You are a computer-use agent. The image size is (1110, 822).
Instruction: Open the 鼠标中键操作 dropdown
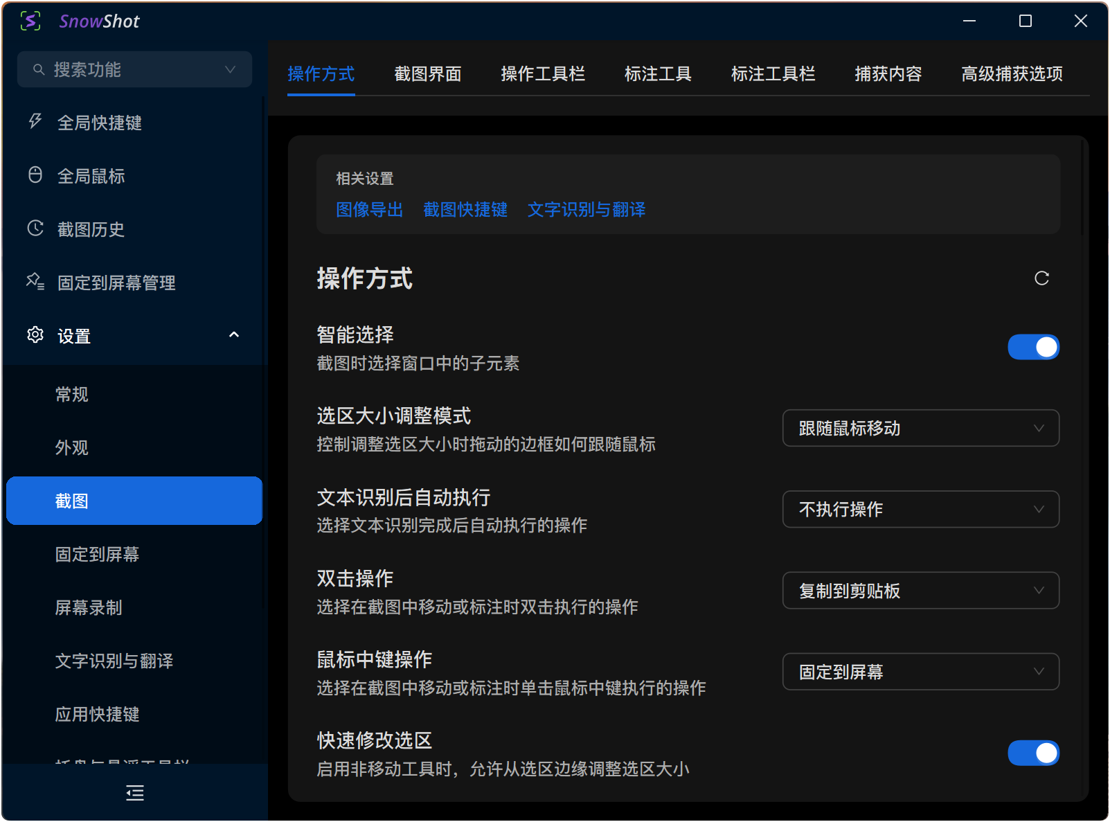[x=920, y=671]
